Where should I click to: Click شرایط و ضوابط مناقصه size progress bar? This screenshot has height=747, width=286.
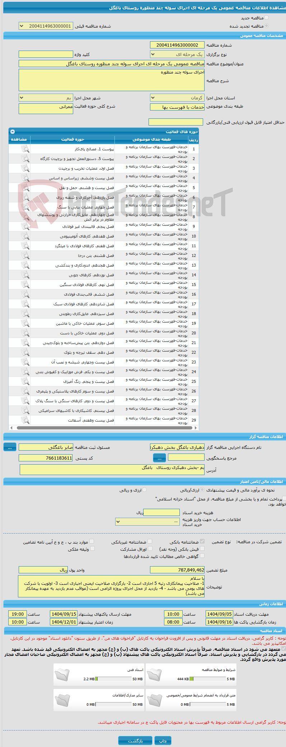207,679
